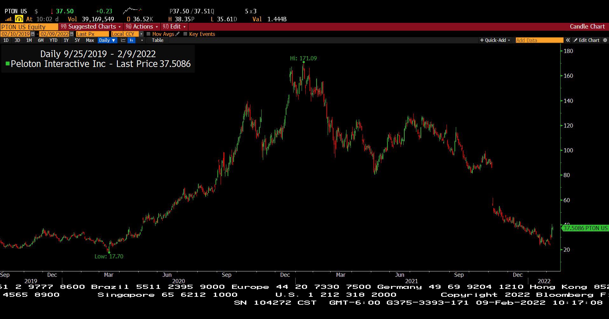The height and width of the screenshot is (319, 609).
Task: Click the 37.5086 PTON US price tag
Action: (585, 228)
